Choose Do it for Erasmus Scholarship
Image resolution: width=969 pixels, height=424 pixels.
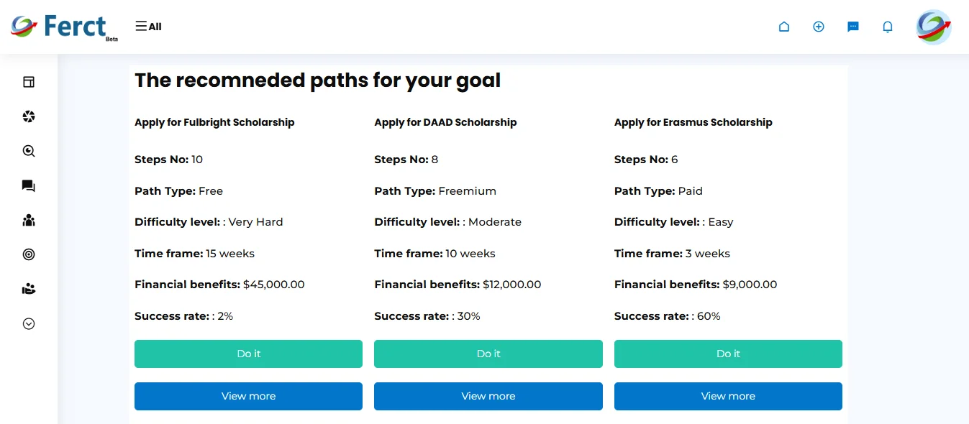728,354
